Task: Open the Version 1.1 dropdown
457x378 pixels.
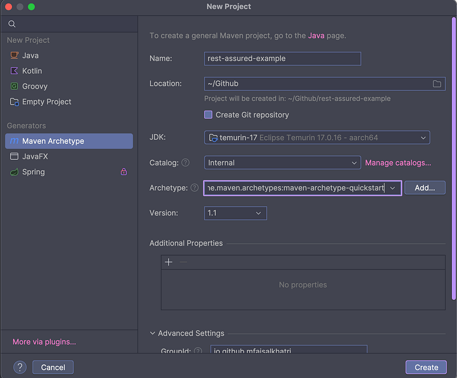Action: click(x=235, y=213)
